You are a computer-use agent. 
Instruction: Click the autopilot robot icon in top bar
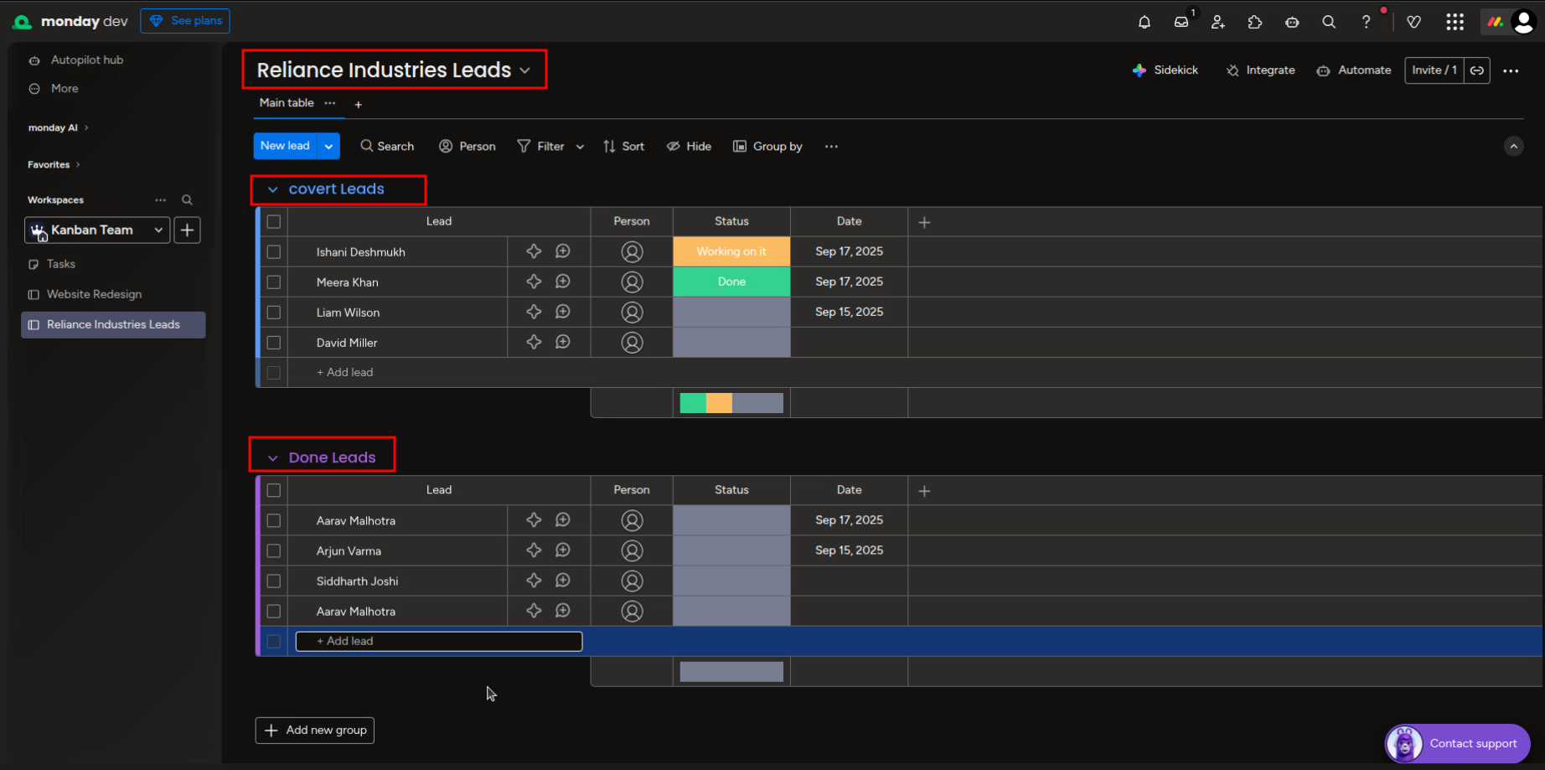(1292, 22)
